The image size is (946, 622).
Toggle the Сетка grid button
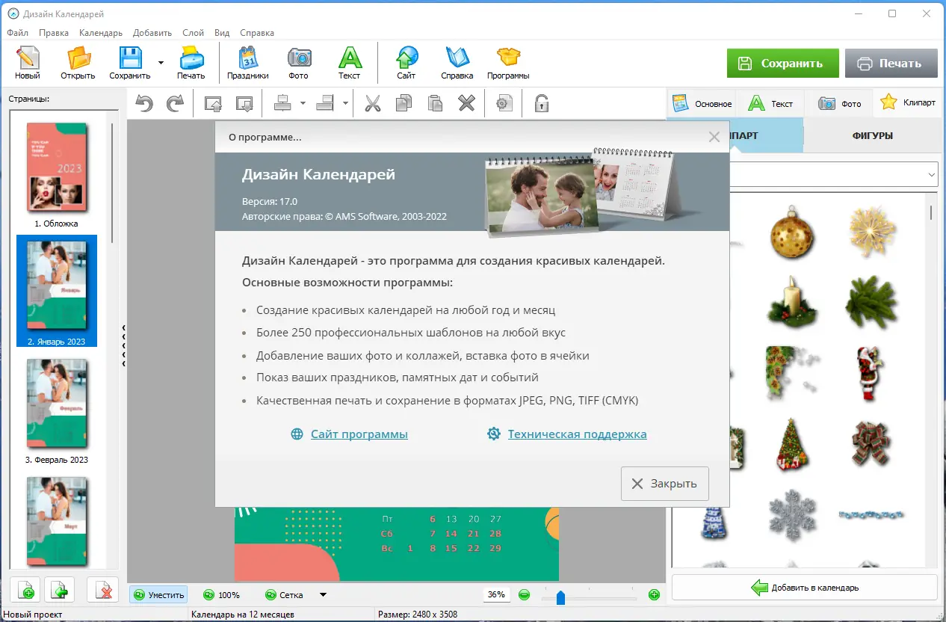point(285,595)
